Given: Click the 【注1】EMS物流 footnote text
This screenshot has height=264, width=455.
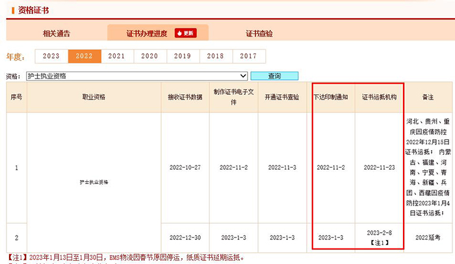Looking at the screenshot, I should click(126, 257).
